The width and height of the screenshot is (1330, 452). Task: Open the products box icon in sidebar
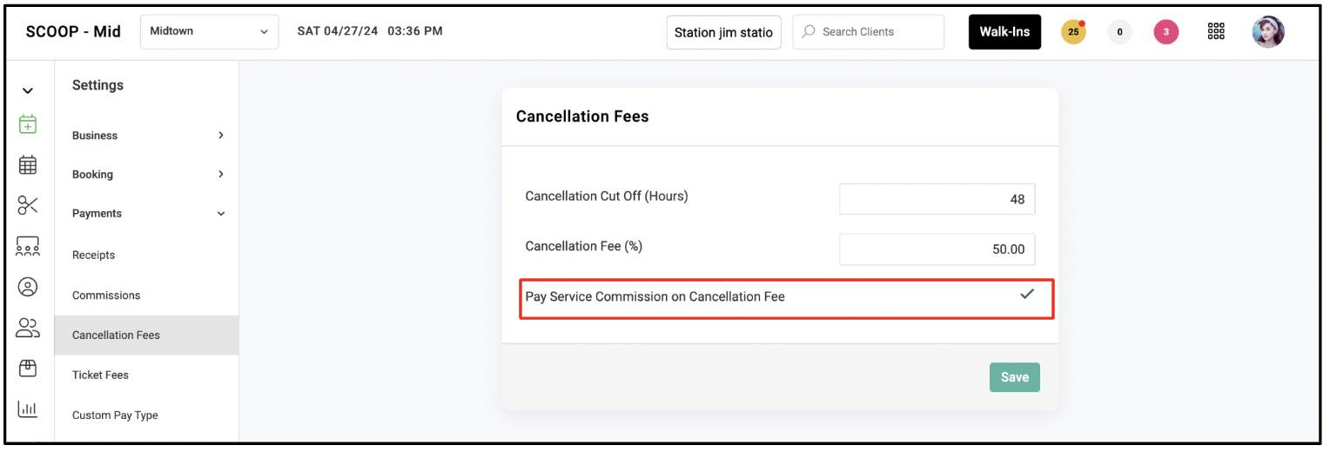(x=28, y=369)
